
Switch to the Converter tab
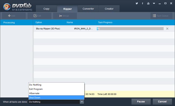pyautogui.click(x=88, y=9)
